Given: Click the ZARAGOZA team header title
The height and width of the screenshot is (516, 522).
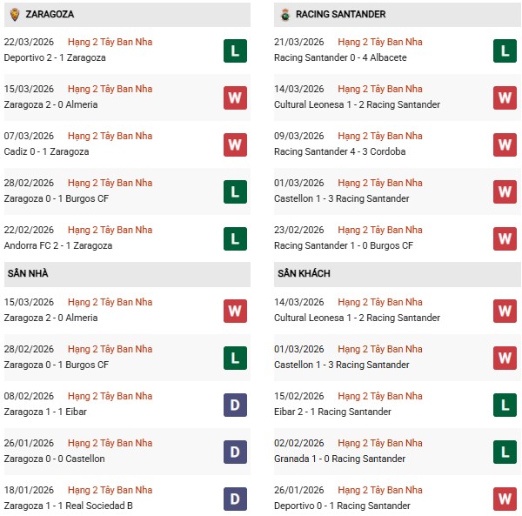Looking at the screenshot, I should tap(50, 15).
